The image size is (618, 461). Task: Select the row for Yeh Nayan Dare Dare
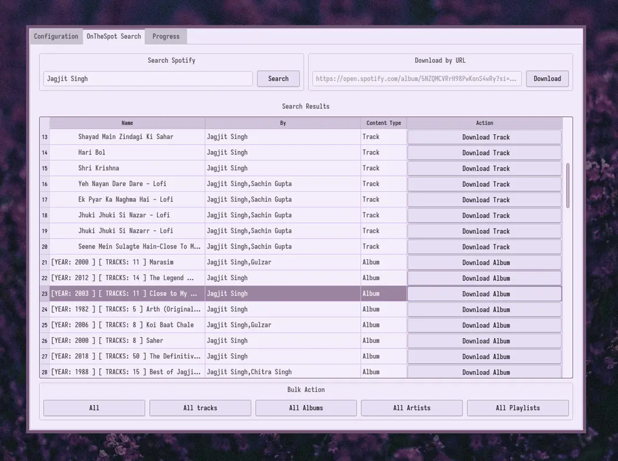[127, 183]
